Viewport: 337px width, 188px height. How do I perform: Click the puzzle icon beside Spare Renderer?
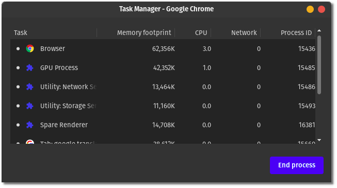click(x=29, y=125)
